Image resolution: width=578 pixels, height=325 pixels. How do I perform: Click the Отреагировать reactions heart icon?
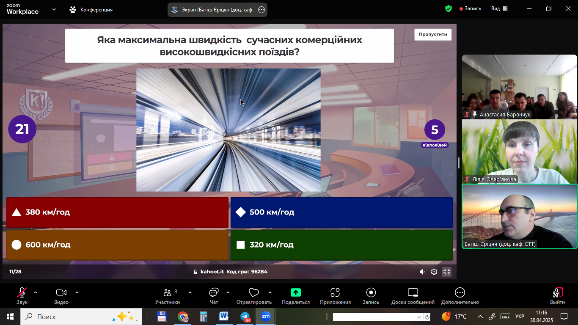[254, 292]
